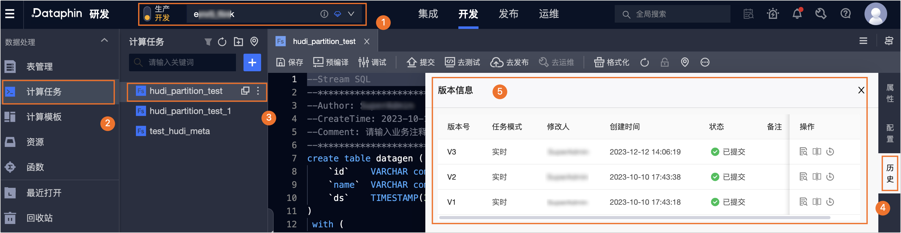Select hudi_partition_test_1 task
This screenshot has height=233, width=901.
point(190,111)
